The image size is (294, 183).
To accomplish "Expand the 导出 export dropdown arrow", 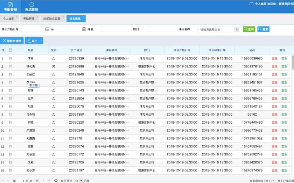I will [41, 41].
